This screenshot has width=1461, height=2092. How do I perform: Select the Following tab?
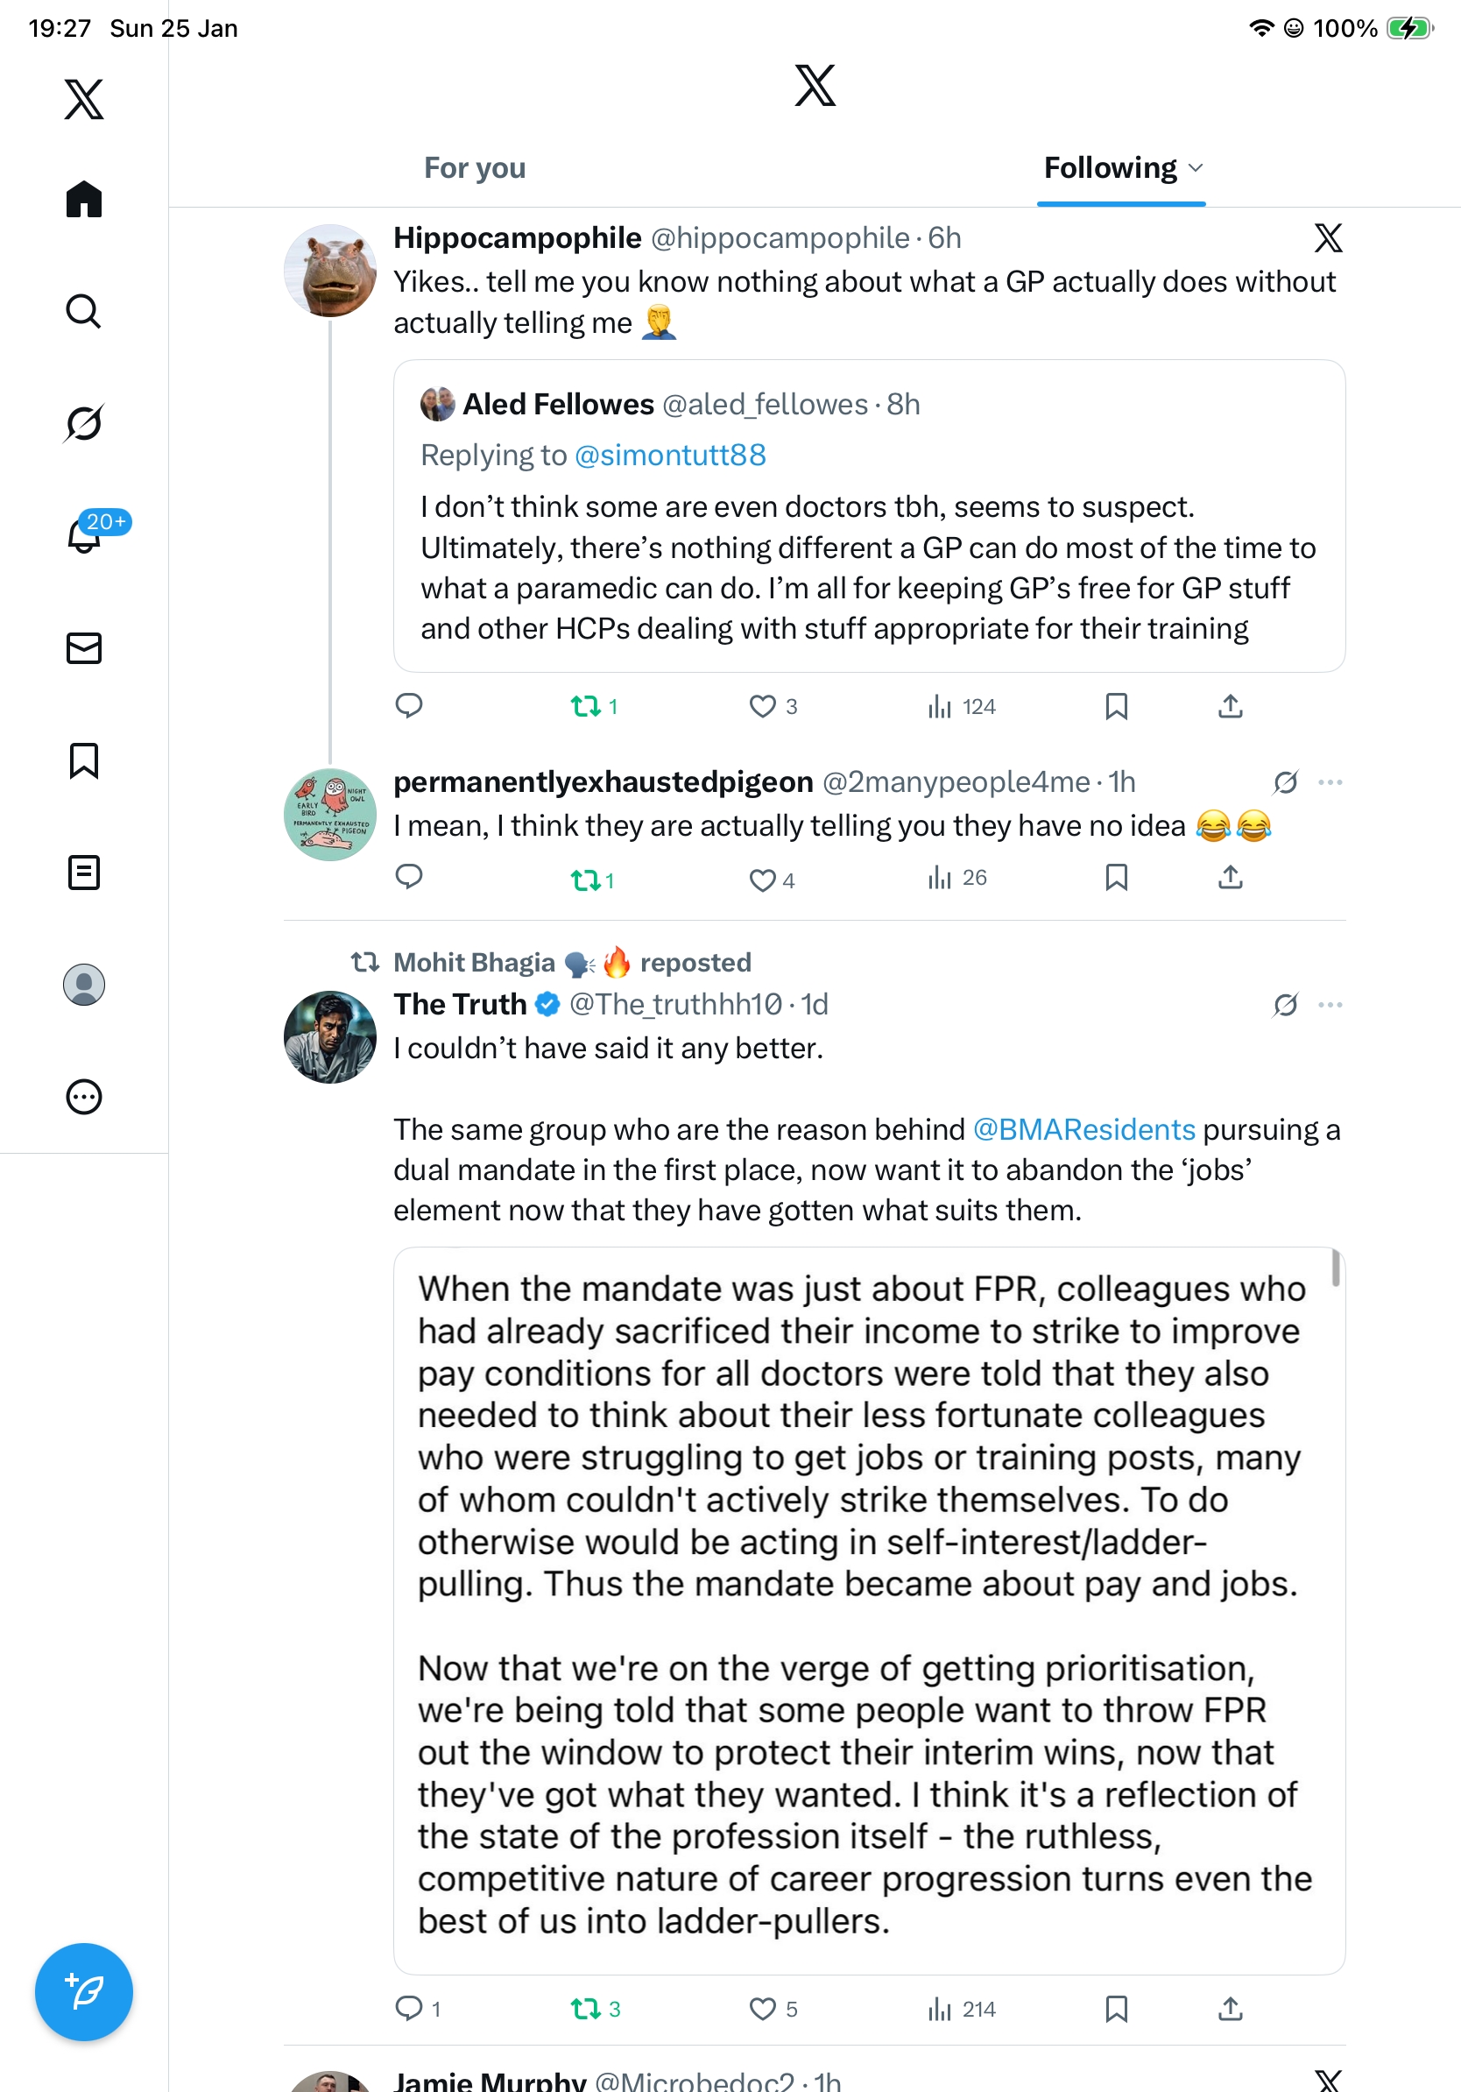[x=1110, y=167]
